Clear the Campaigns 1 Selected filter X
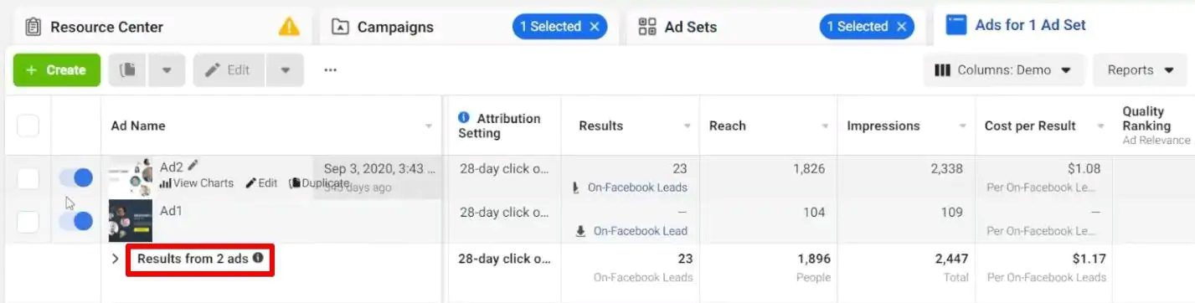This screenshot has width=1195, height=303. point(595,27)
